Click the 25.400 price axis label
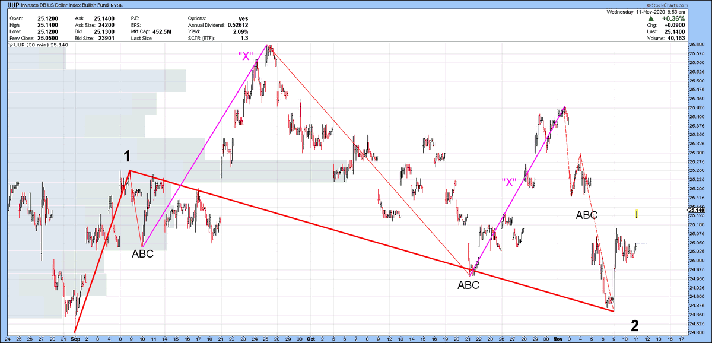The height and width of the screenshot is (343, 712). [x=698, y=116]
